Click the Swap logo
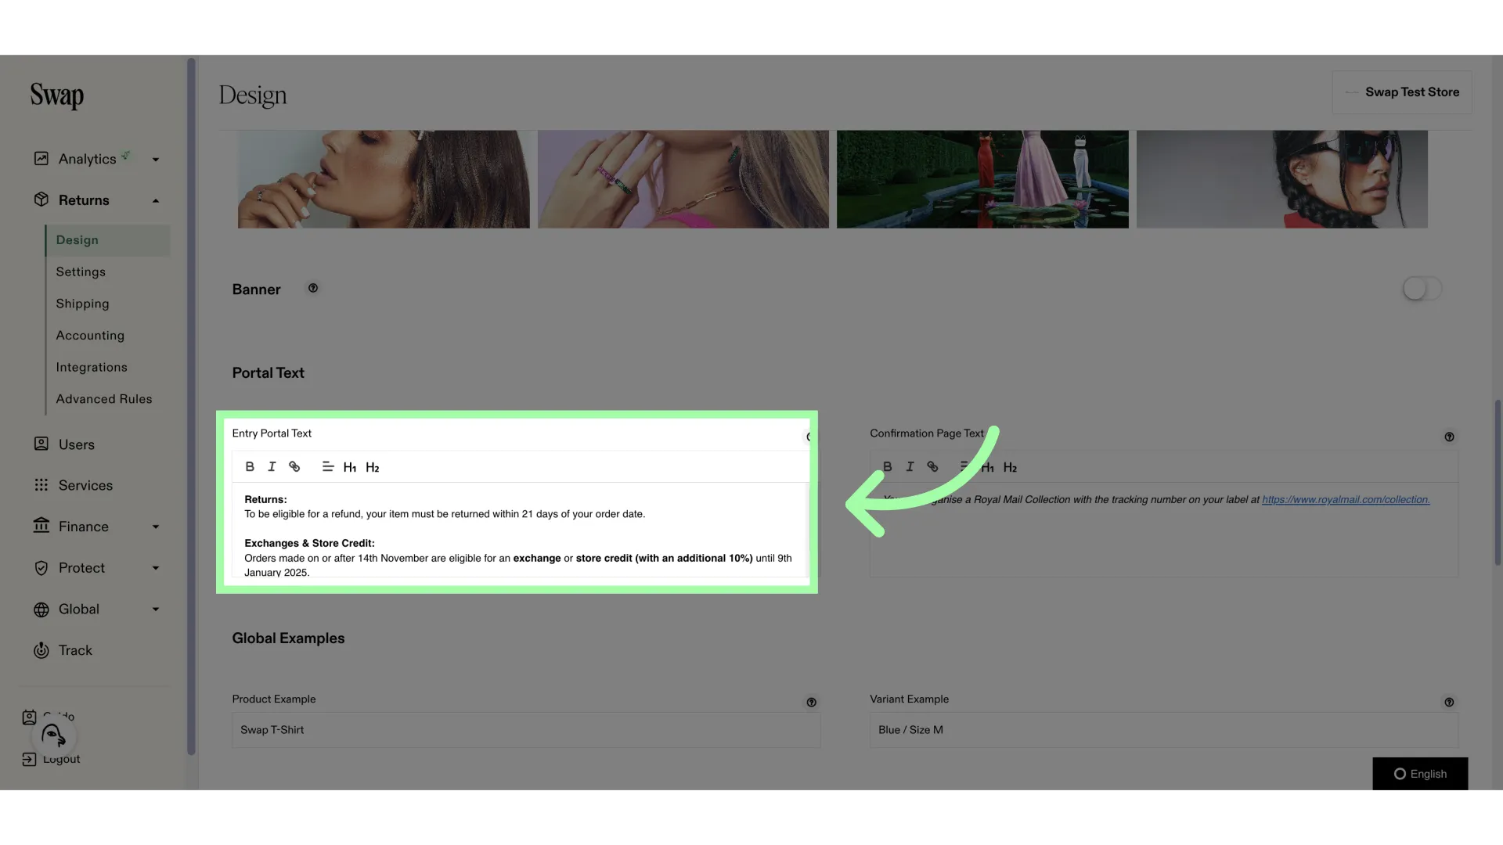The width and height of the screenshot is (1503, 845). click(x=57, y=95)
